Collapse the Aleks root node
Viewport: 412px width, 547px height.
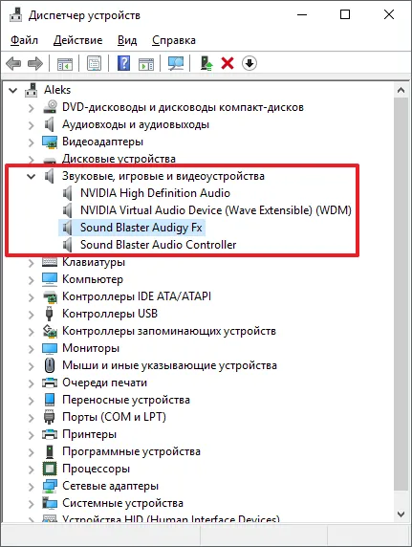click(x=13, y=90)
